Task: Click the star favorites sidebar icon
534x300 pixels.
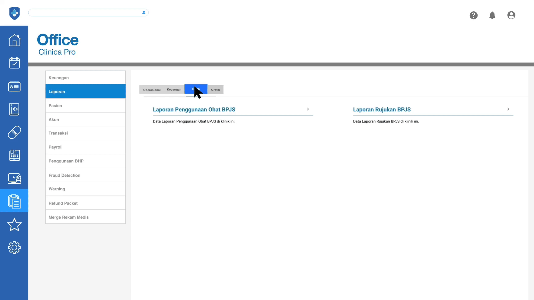Action: [14, 224]
